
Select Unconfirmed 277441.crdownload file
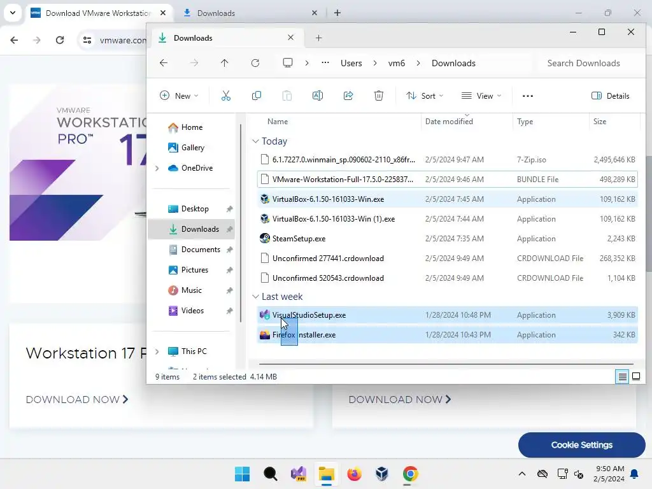[x=448, y=259]
